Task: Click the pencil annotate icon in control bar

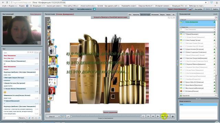Action: tap(68, 117)
